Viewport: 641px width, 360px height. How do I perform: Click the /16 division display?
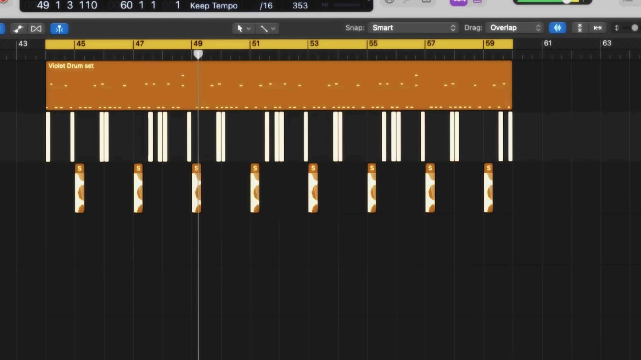(x=266, y=6)
